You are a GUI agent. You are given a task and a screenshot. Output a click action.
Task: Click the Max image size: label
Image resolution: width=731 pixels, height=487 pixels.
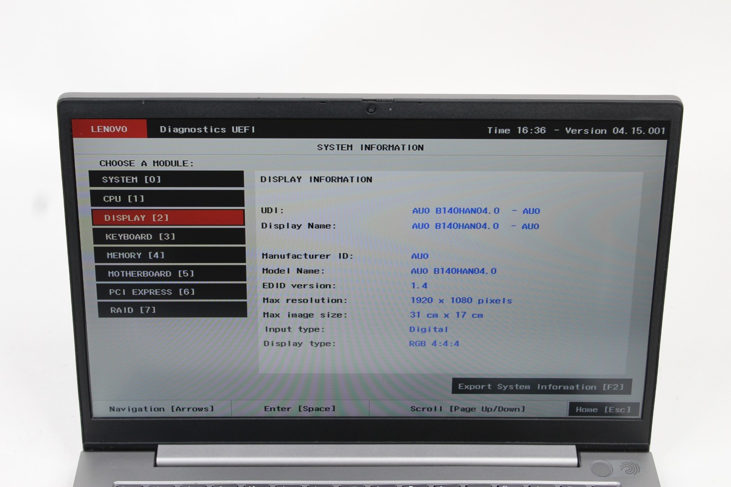pyautogui.click(x=305, y=315)
